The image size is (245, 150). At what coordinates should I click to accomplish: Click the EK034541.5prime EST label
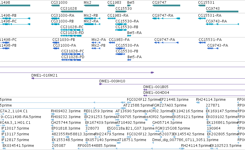click(18, 146)
